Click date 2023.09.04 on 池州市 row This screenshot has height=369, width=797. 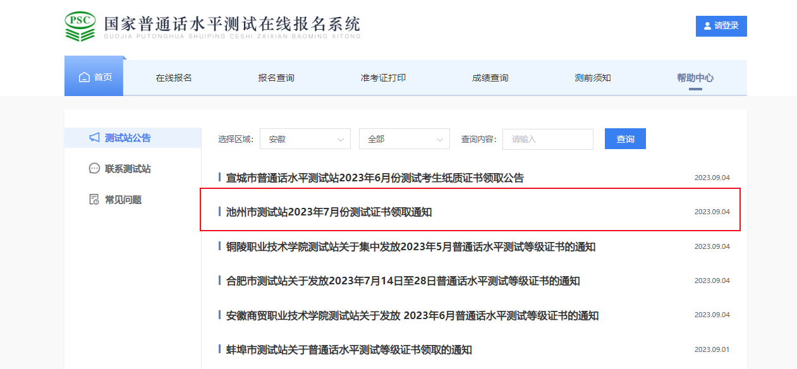[712, 212]
